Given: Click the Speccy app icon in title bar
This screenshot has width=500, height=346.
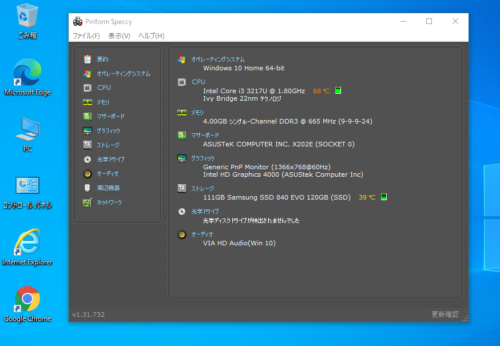Looking at the screenshot, I should 77,21.
